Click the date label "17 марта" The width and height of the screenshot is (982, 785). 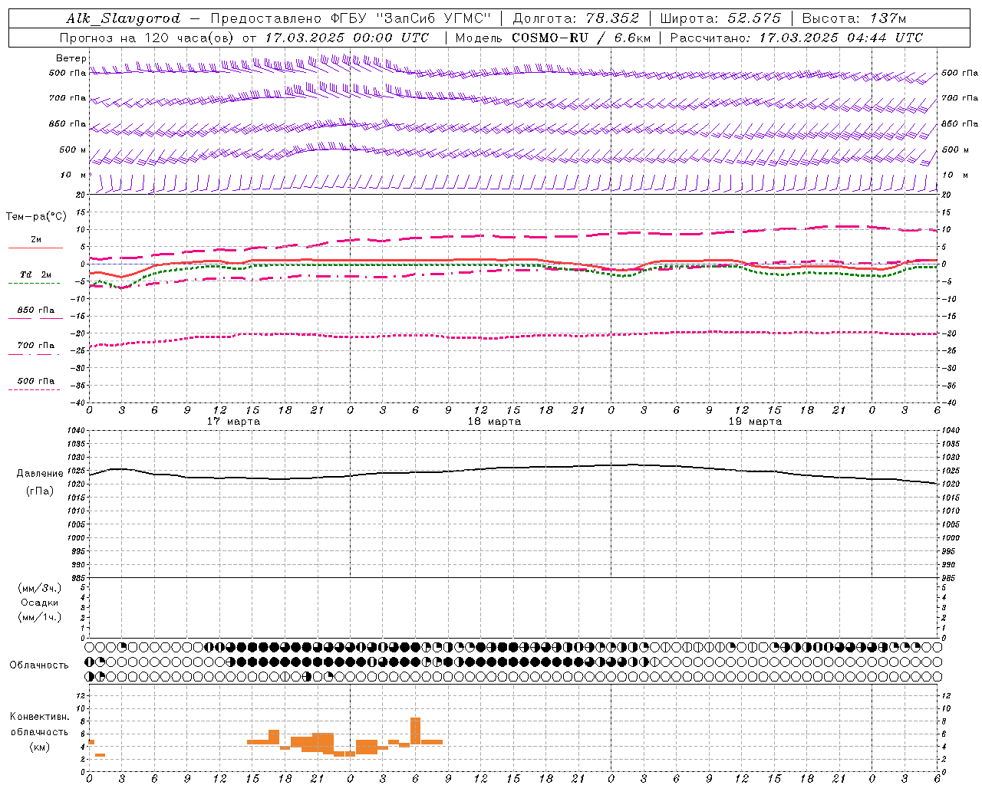click(233, 421)
